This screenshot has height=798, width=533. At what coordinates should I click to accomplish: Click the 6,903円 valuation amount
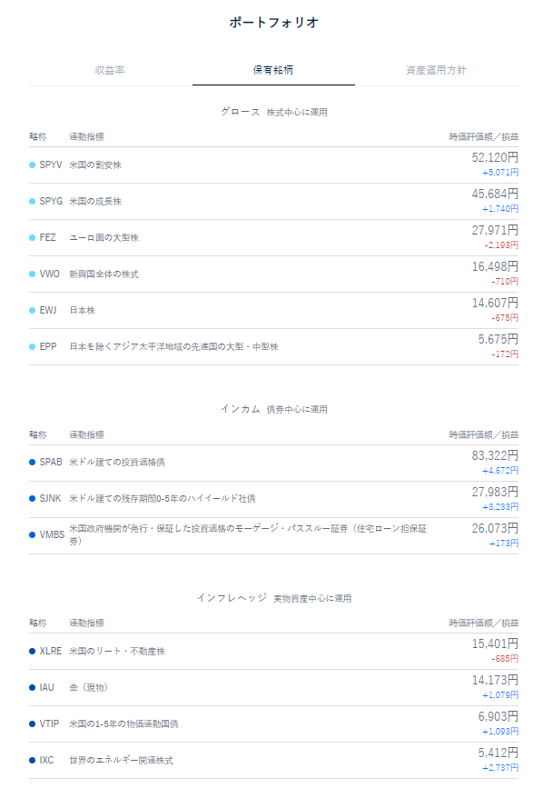pyautogui.click(x=498, y=716)
